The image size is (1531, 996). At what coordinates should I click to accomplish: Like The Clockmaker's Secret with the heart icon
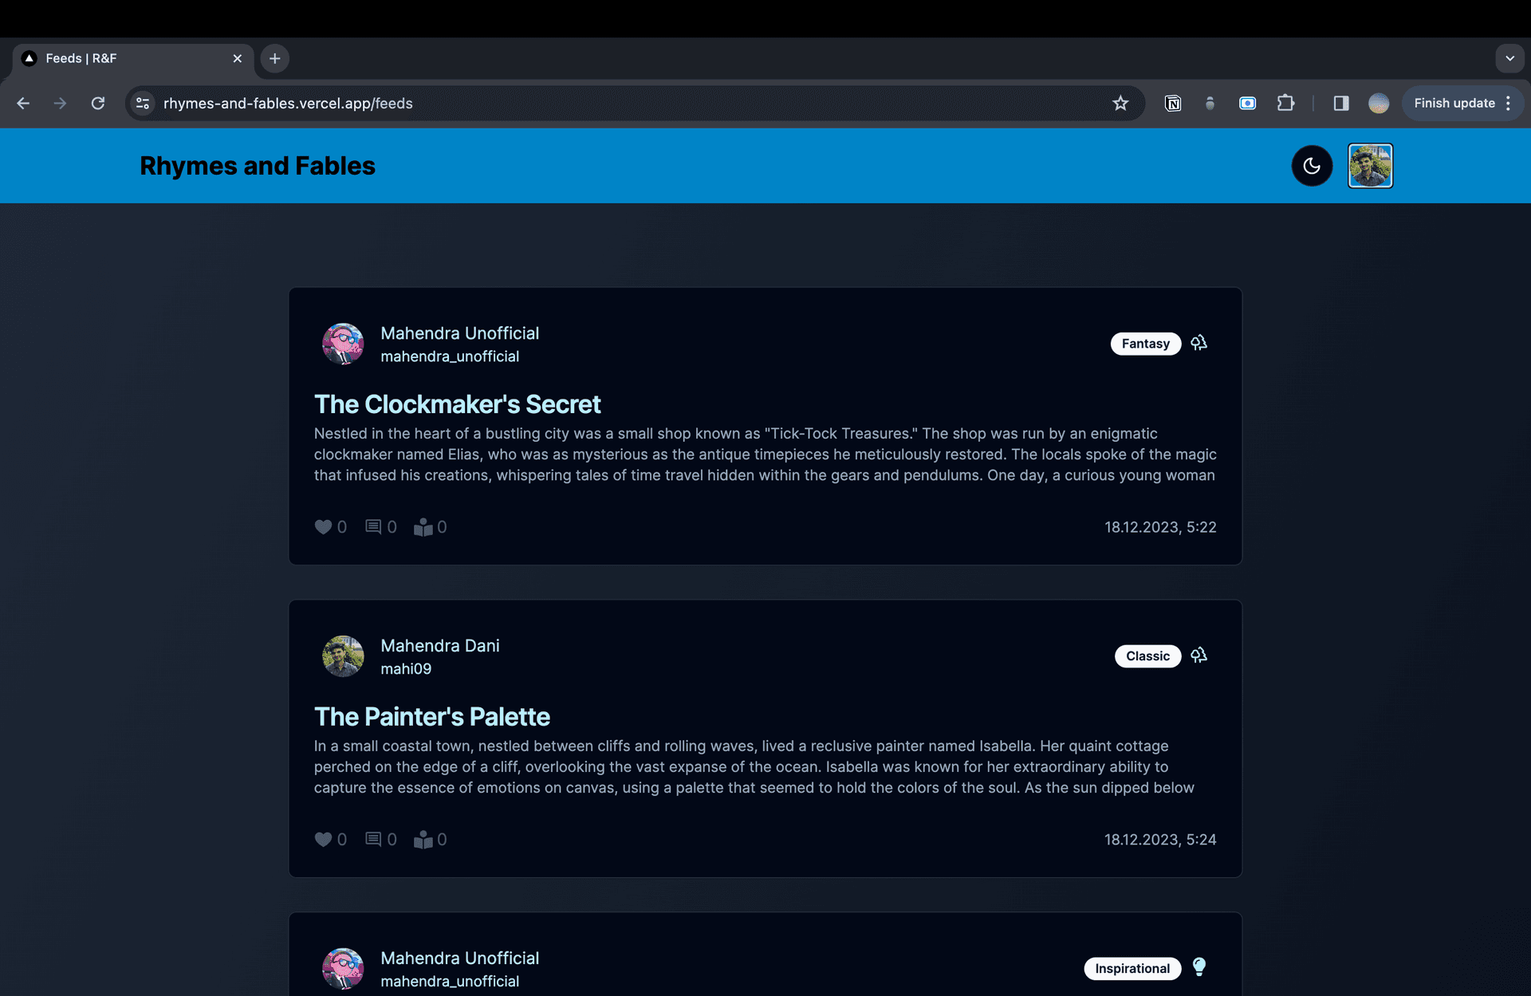point(323,527)
